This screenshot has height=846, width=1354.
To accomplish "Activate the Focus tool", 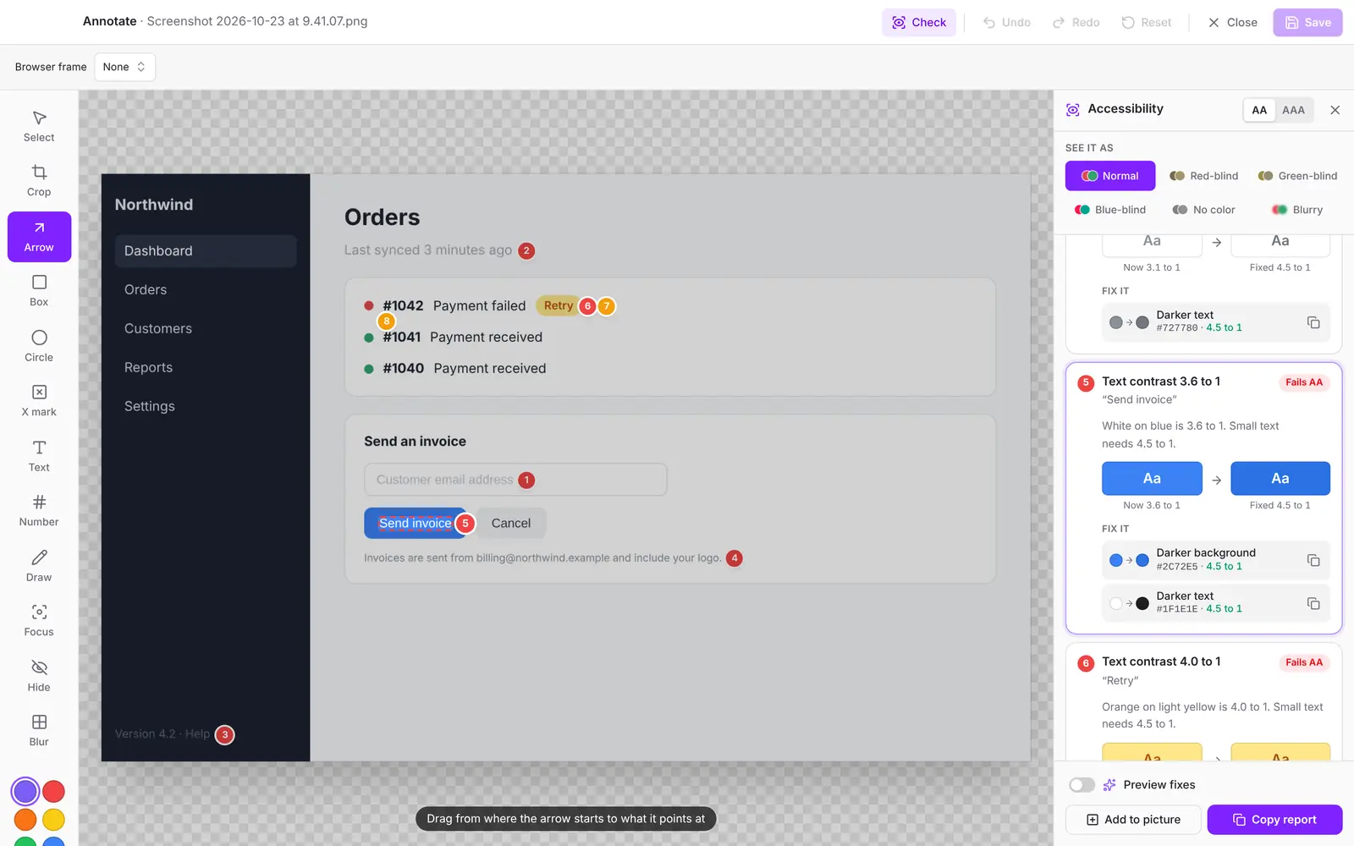I will pyautogui.click(x=39, y=622).
